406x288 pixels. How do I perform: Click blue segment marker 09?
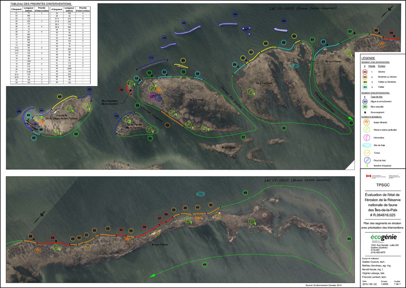coord(19,111)
